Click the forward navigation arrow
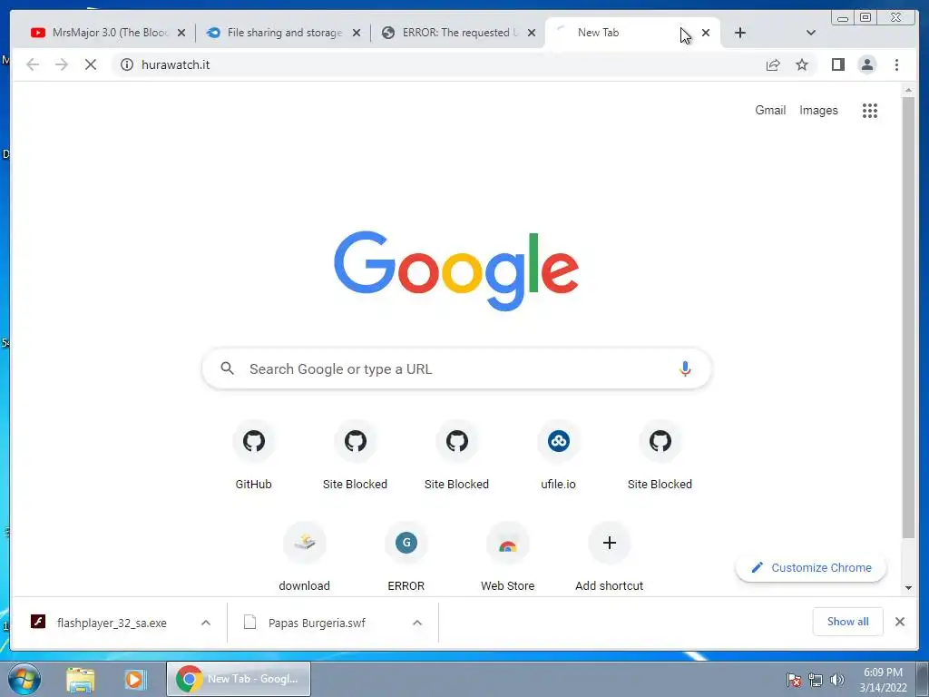The height and width of the screenshot is (697, 929). pos(62,64)
